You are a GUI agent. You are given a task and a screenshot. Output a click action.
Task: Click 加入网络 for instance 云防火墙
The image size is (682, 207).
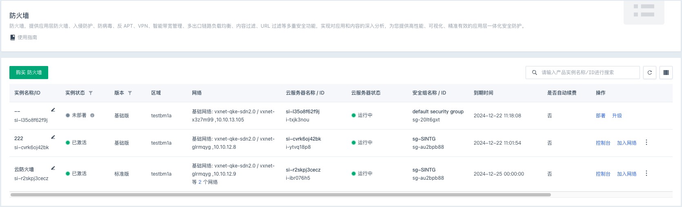pos(627,174)
